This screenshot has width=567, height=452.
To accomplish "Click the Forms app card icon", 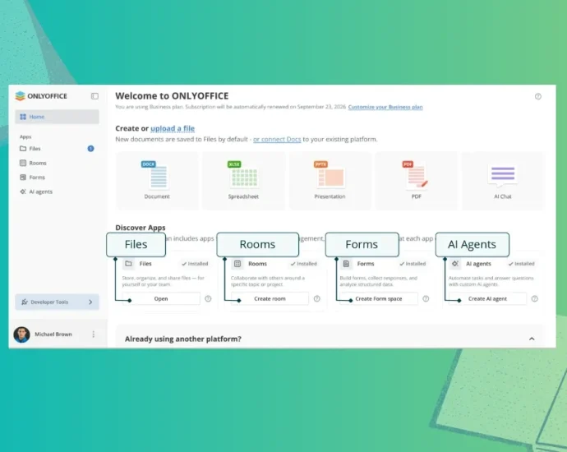I will pos(346,264).
